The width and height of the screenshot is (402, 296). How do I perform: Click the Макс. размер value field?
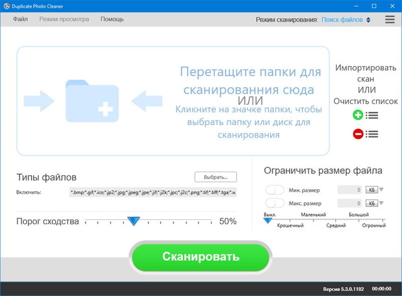click(349, 203)
